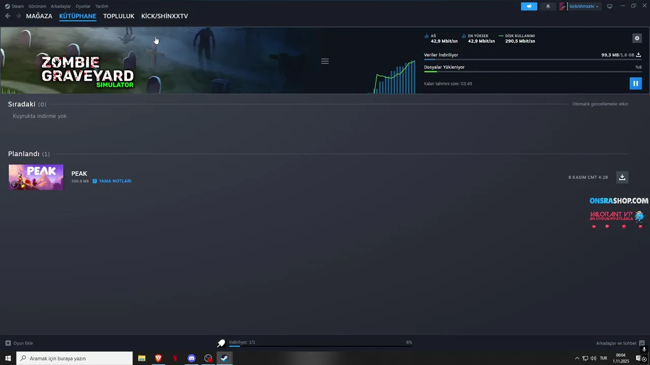Image resolution: width=650 pixels, height=365 pixels.
Task: Open Netflix from taskbar
Action: [175, 358]
